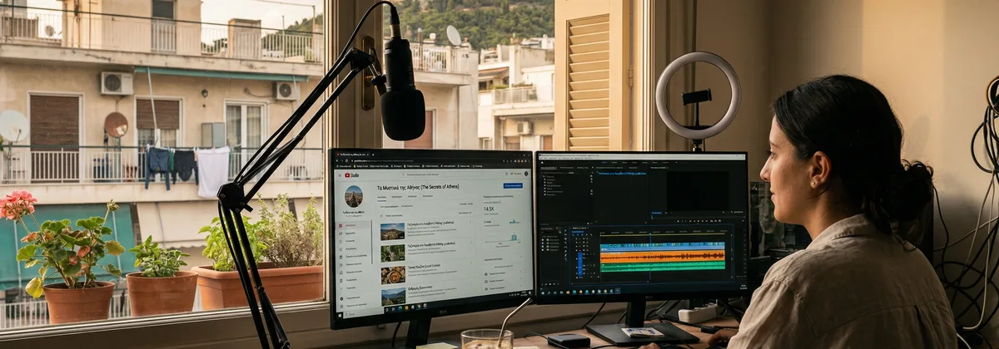Click the channel avatar picture in Studio sidebar
Image resolution: width=999 pixels, height=349 pixels.
click(x=354, y=196)
